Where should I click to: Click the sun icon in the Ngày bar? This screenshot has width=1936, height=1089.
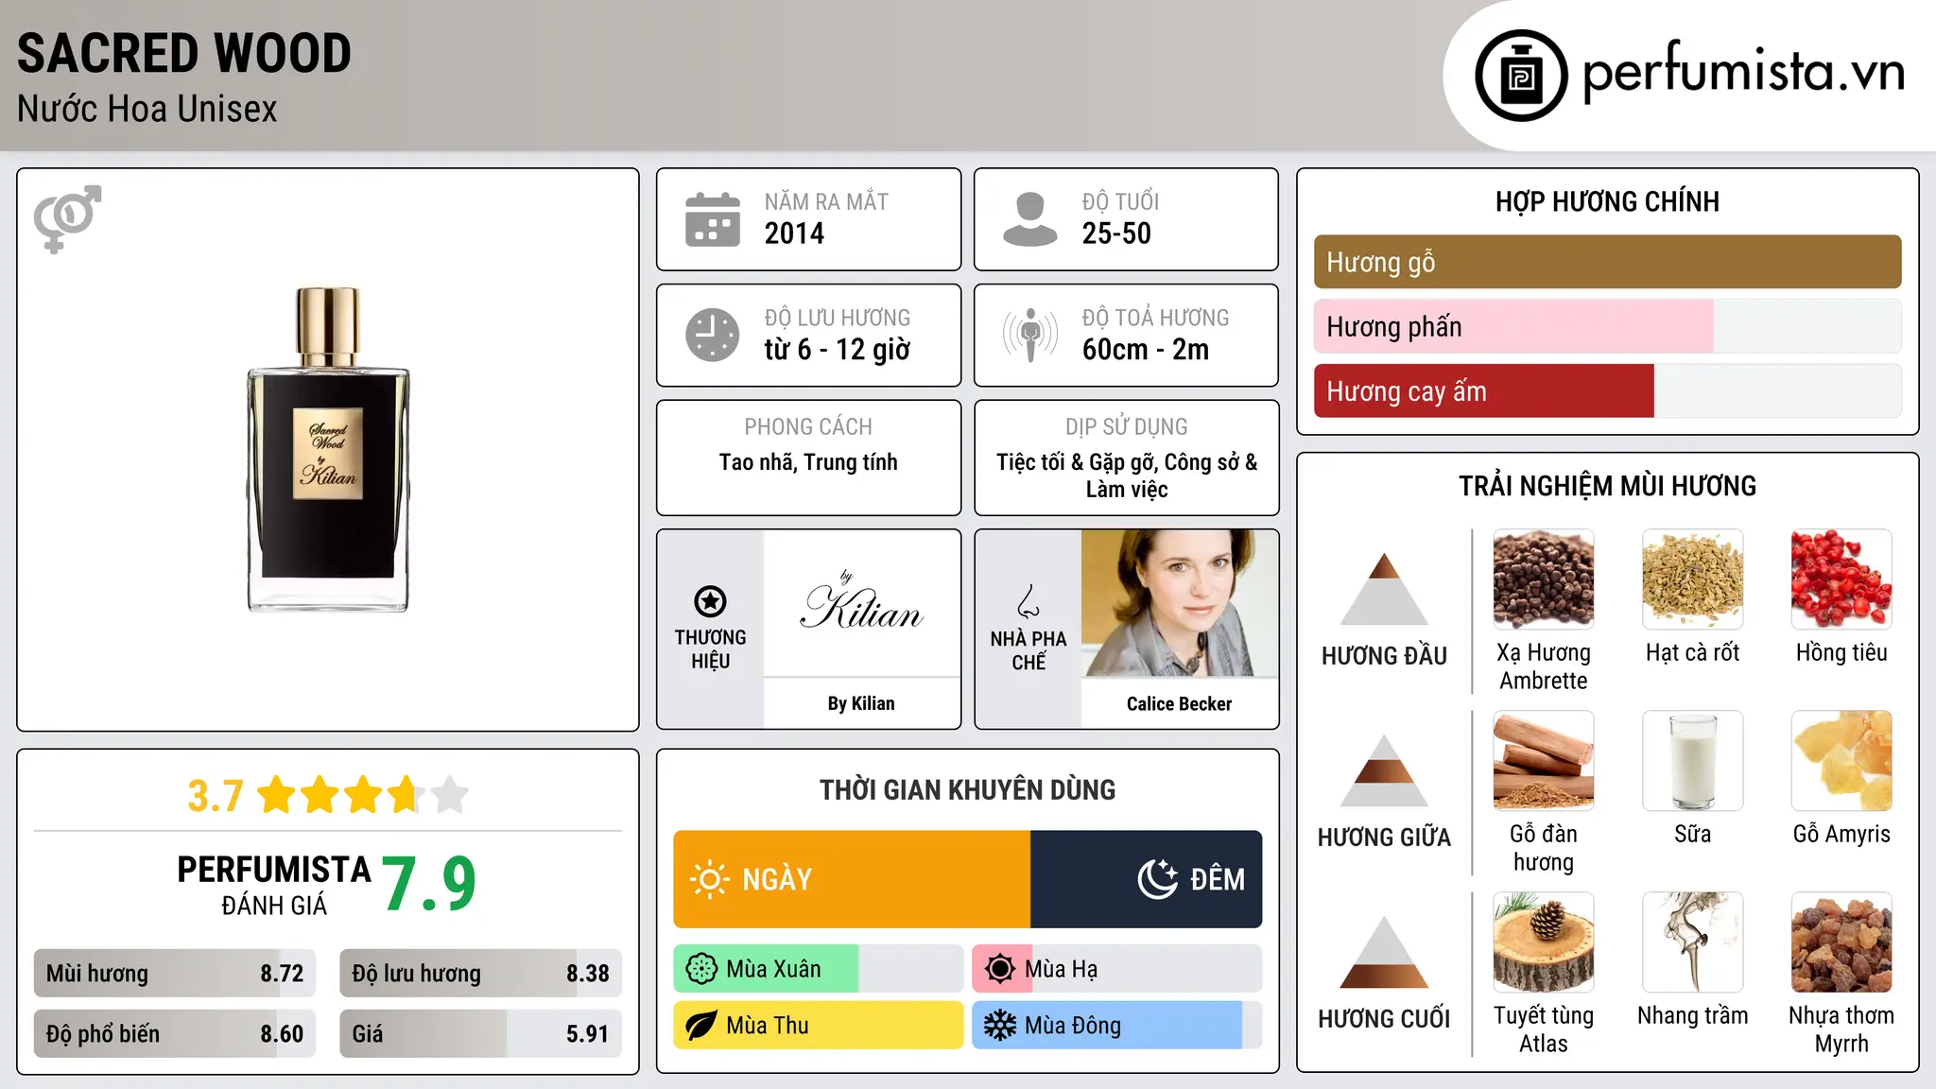(x=709, y=879)
